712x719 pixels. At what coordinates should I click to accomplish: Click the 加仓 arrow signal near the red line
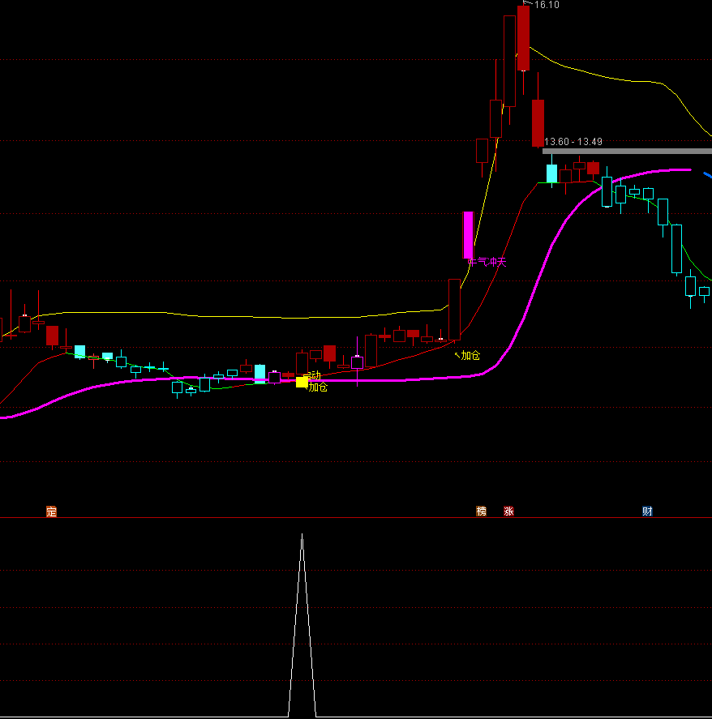(x=467, y=355)
